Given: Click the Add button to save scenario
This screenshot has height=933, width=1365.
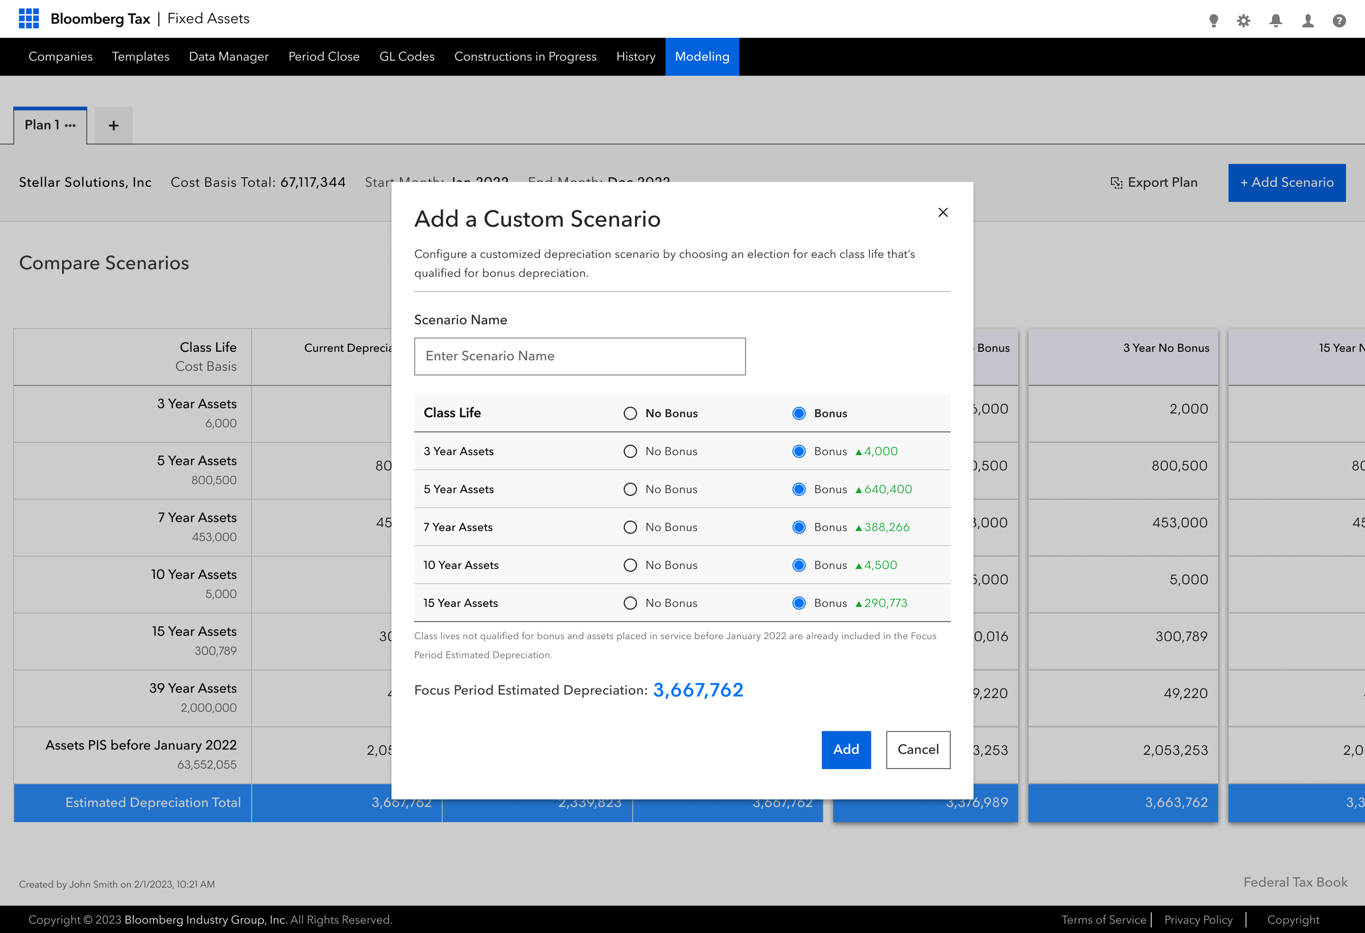Looking at the screenshot, I should click(x=846, y=749).
